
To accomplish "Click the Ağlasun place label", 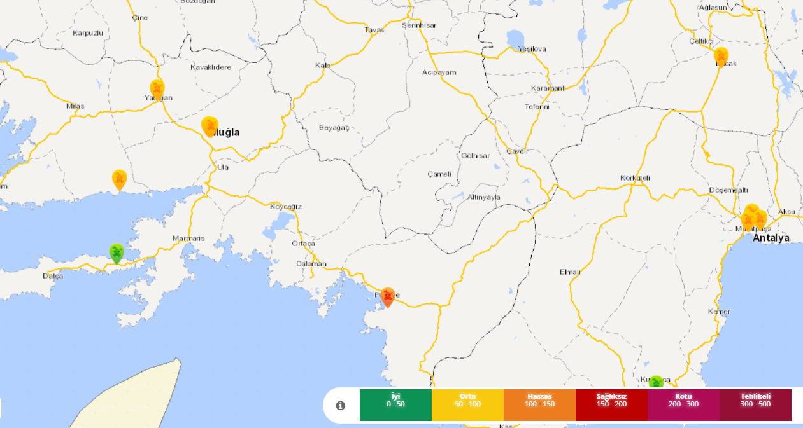I will pos(713,7).
